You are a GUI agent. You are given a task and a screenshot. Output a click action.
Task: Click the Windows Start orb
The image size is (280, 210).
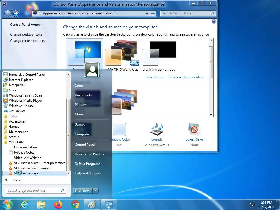point(7,205)
